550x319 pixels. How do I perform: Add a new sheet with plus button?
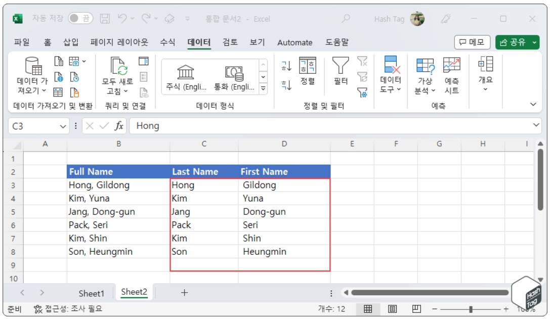(x=184, y=292)
